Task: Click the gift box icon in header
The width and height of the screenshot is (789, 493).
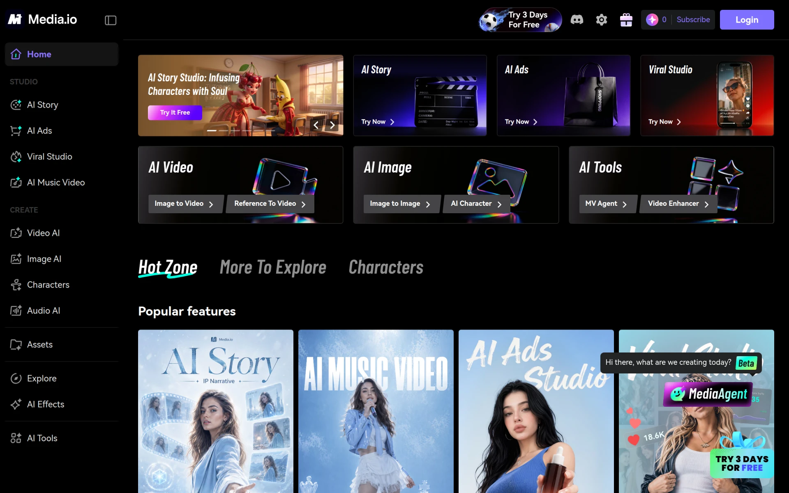Action: click(x=626, y=20)
